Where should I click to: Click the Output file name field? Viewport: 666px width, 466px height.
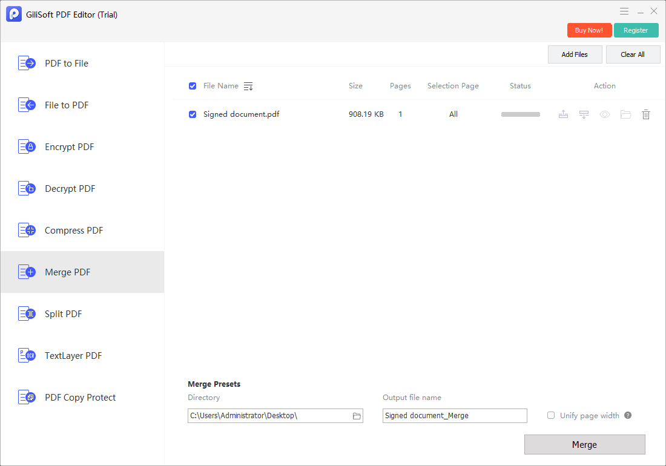[x=455, y=416]
